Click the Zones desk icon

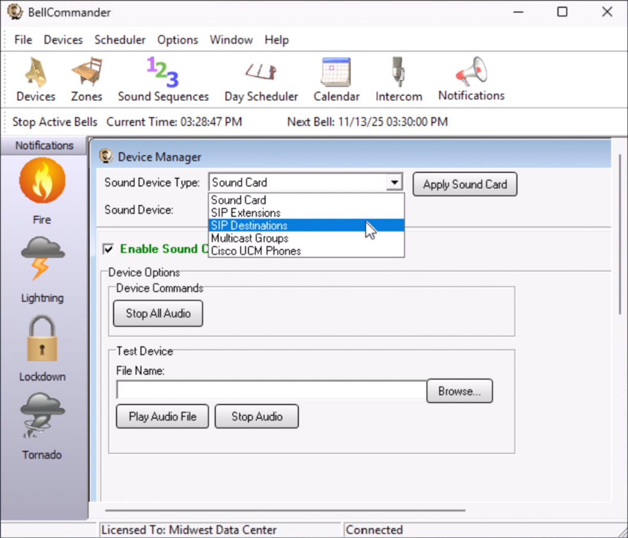click(x=87, y=72)
